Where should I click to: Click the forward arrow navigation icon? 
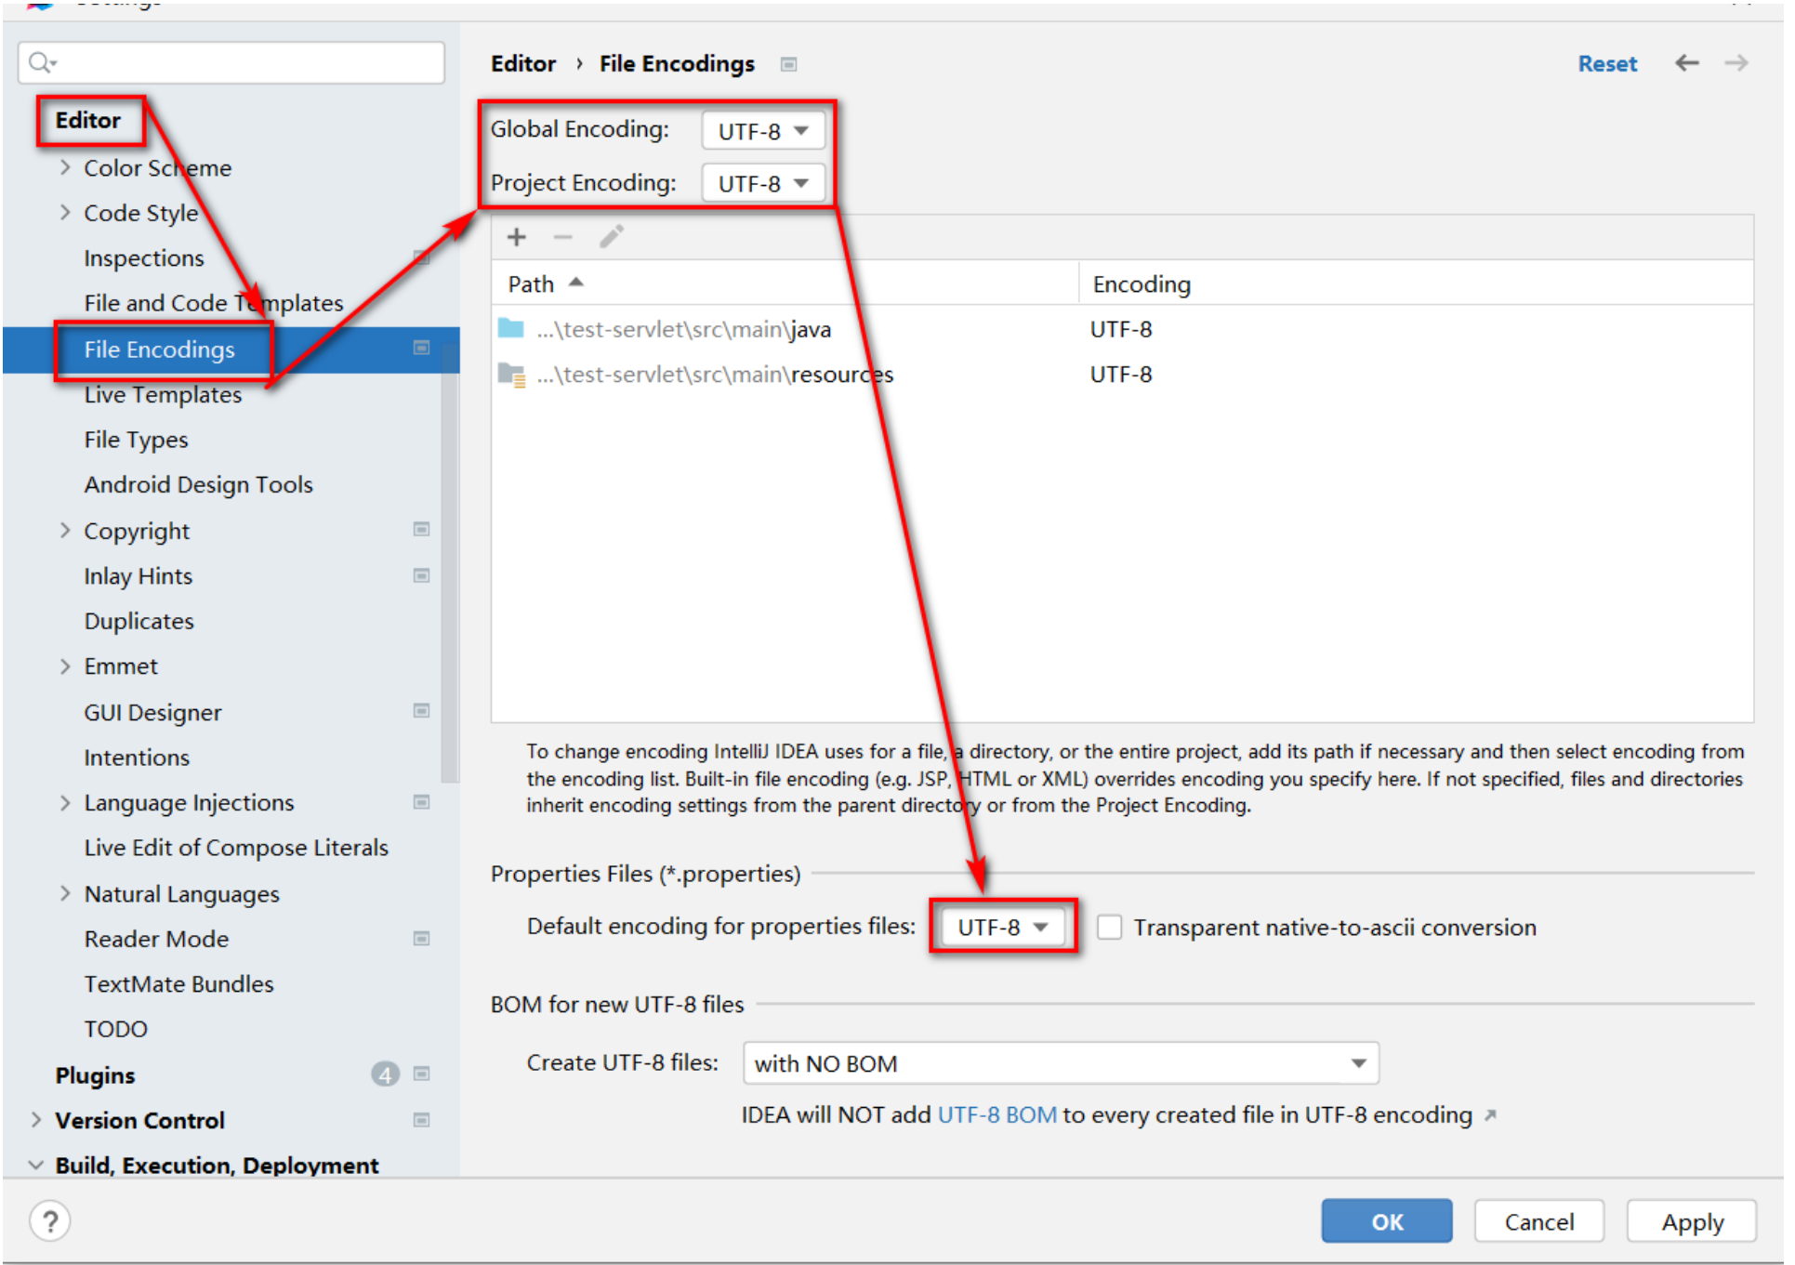(x=1736, y=63)
